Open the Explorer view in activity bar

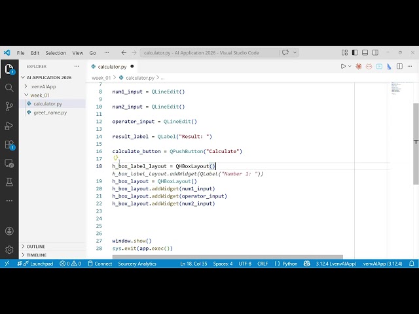click(9, 69)
